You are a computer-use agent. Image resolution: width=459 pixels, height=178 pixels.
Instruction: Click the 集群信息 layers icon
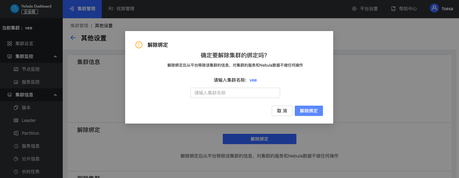[10, 95]
